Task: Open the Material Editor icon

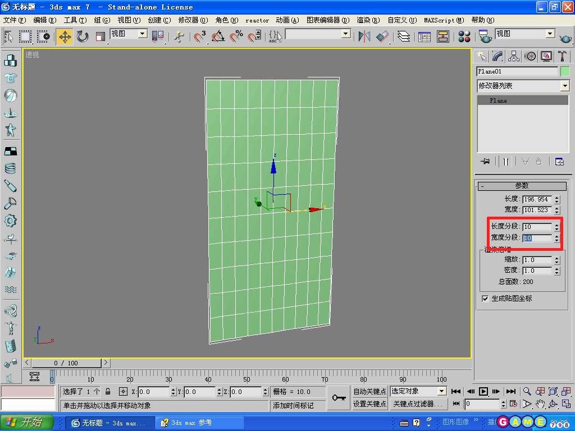Action: tap(464, 37)
